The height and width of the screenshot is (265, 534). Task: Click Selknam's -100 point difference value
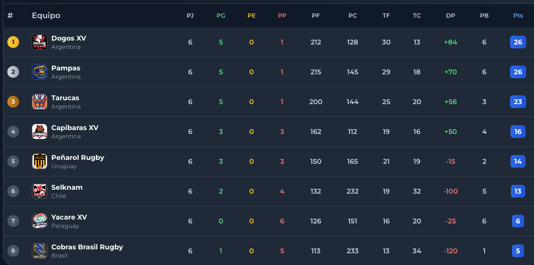[x=450, y=191]
